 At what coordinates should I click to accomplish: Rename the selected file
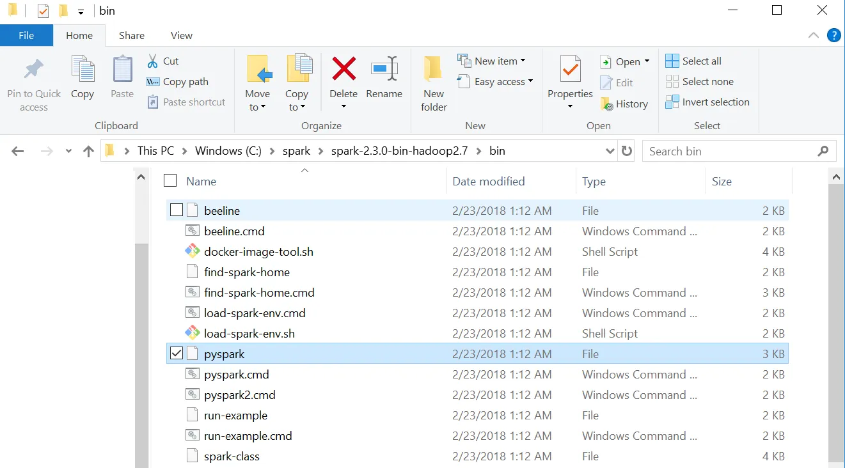click(x=384, y=78)
